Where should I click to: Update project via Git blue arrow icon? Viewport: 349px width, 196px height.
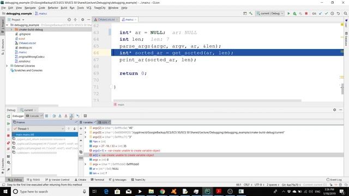(x=321, y=14)
